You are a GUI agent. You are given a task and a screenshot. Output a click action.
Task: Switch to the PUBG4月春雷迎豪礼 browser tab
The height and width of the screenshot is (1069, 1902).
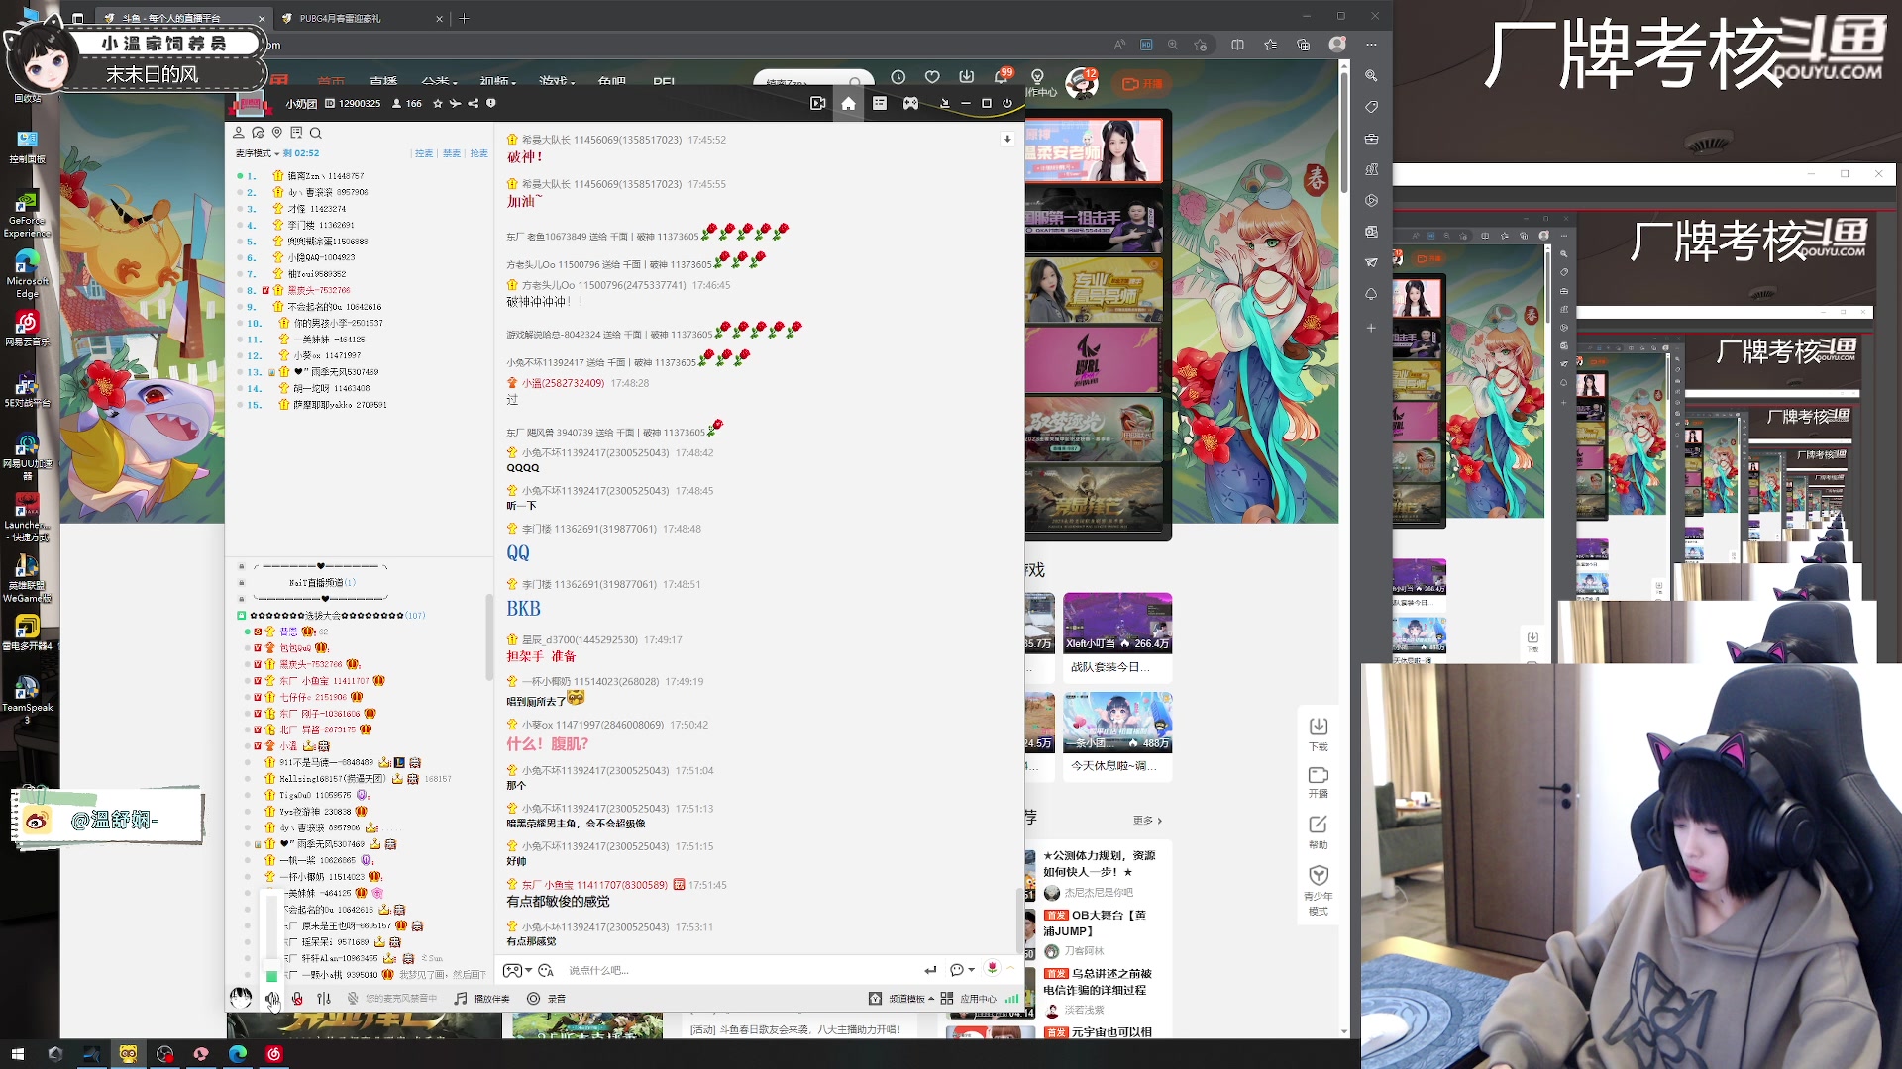pos(364,18)
